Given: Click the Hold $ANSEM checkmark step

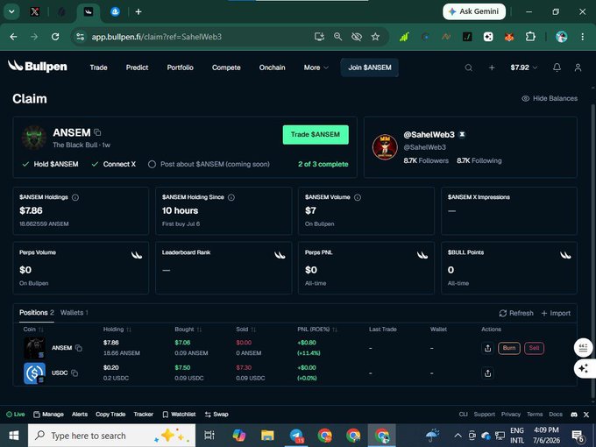Looking at the screenshot, I should (50, 164).
